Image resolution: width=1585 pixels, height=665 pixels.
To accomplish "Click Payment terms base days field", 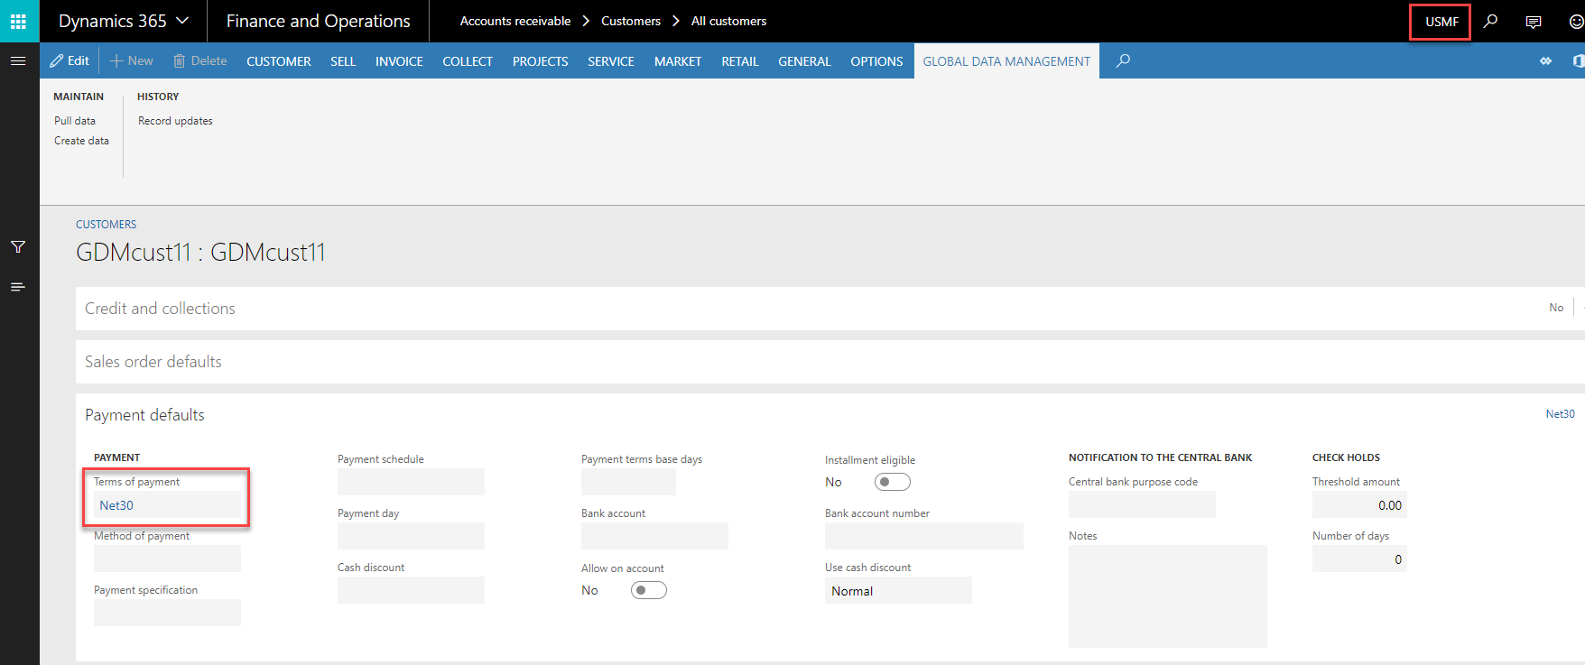I will point(628,482).
